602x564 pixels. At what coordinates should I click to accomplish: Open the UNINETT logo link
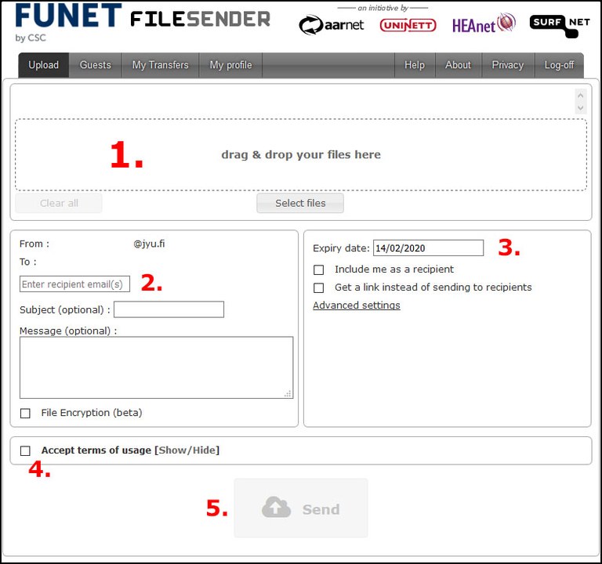408,25
